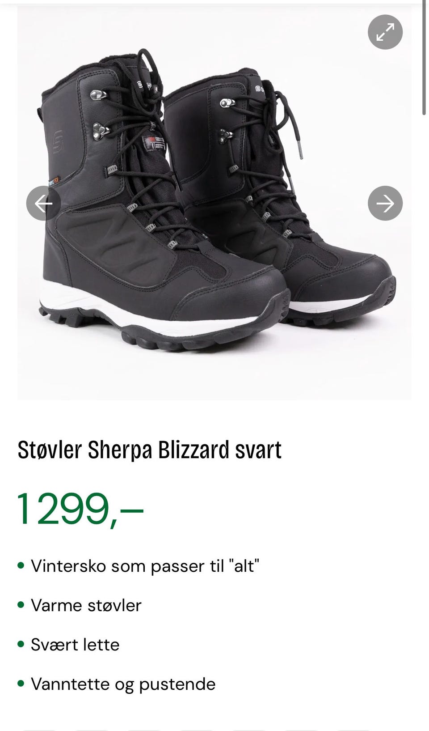Show the next product image arrow
Screen dimensions: 429x731
(385, 203)
